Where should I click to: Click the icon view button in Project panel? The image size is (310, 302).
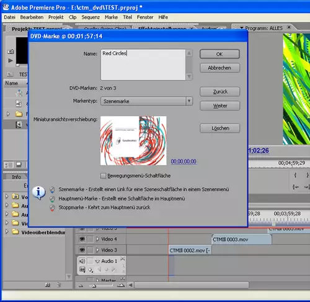(x=19, y=165)
